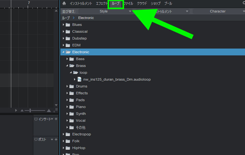Expand the Drums folder arrow
The width and height of the screenshot is (245, 155).
[67, 86]
